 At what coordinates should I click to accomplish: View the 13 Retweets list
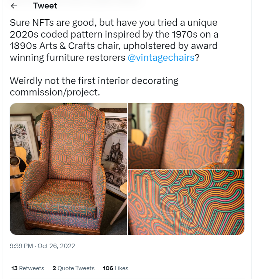point(28,268)
